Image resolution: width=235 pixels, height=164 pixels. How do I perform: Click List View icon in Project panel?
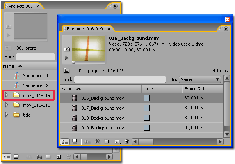pos(7,157)
